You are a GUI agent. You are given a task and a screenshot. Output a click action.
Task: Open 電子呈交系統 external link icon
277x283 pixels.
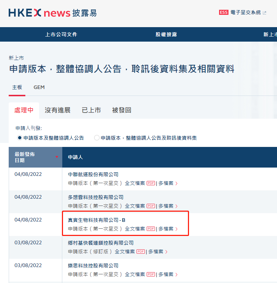(x=265, y=13)
